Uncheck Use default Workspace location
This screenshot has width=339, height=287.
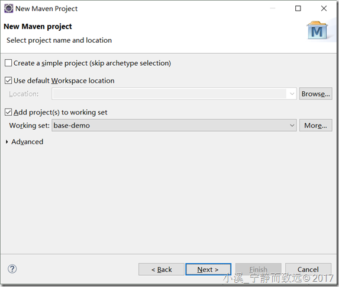pyautogui.click(x=8, y=81)
